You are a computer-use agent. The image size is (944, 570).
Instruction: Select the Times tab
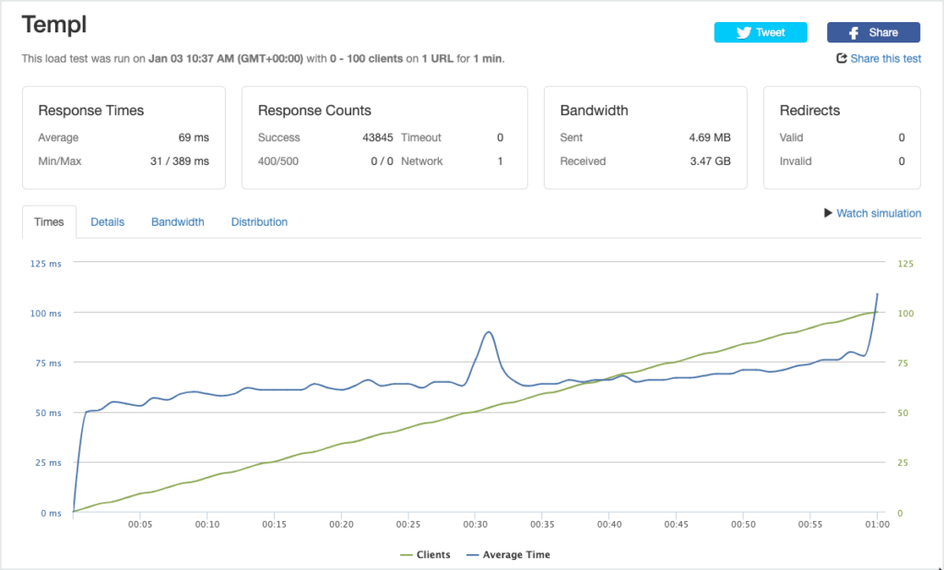(x=49, y=221)
